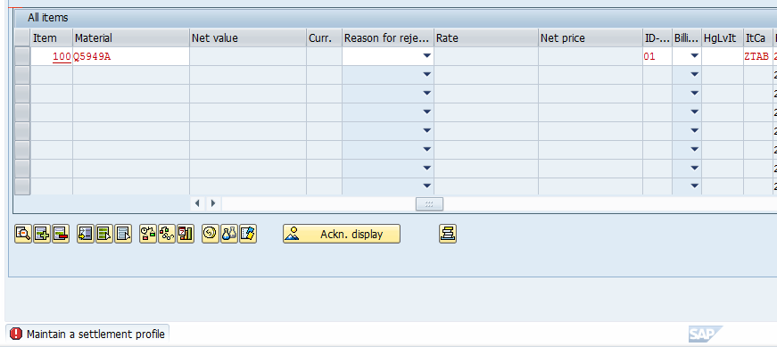777x347 pixels.
Task: Click the Rate column header
Action: (x=486, y=37)
